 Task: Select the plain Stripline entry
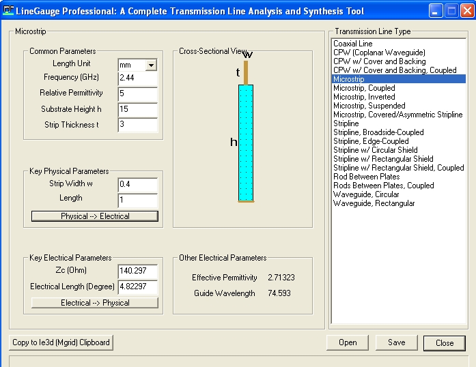click(x=399, y=123)
